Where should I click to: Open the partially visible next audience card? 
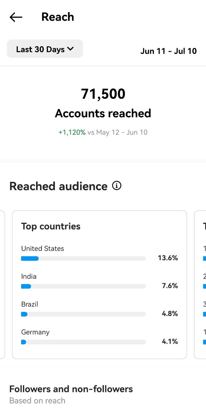pos(200,284)
